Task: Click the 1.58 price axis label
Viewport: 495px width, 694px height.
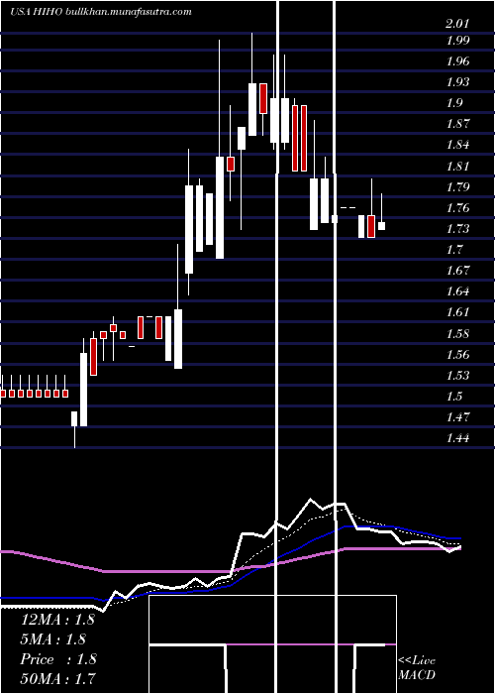Action: point(457,334)
